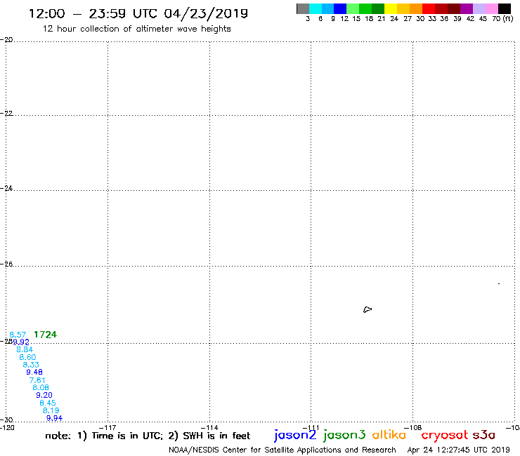The image size is (520, 456).
Task: Click the timestamp Apr 24 12:27:45 UTC 2019
Action: coord(459,450)
